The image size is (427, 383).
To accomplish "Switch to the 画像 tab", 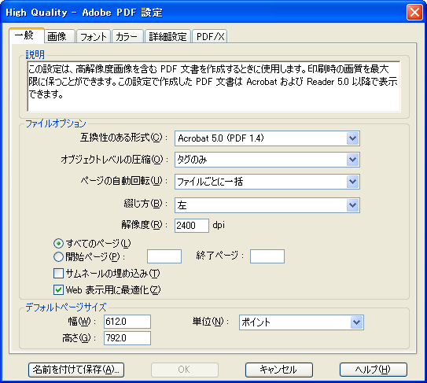I will point(59,36).
